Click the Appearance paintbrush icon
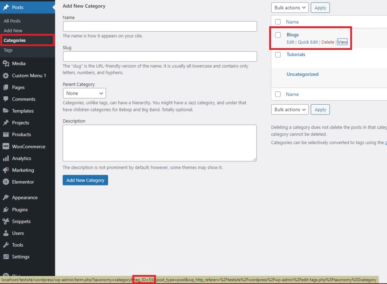Screen dimensions: 387x284 [6, 198]
